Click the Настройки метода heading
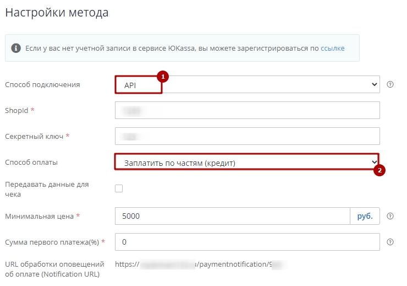 pos(57,13)
